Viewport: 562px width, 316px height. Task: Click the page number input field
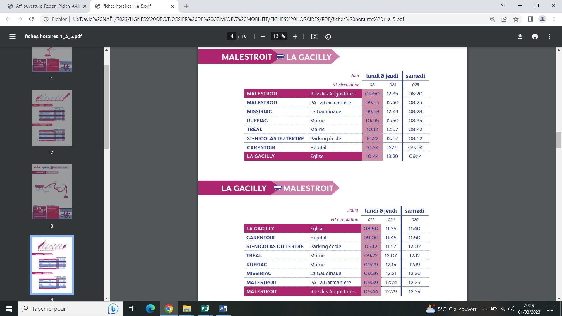coord(232,36)
